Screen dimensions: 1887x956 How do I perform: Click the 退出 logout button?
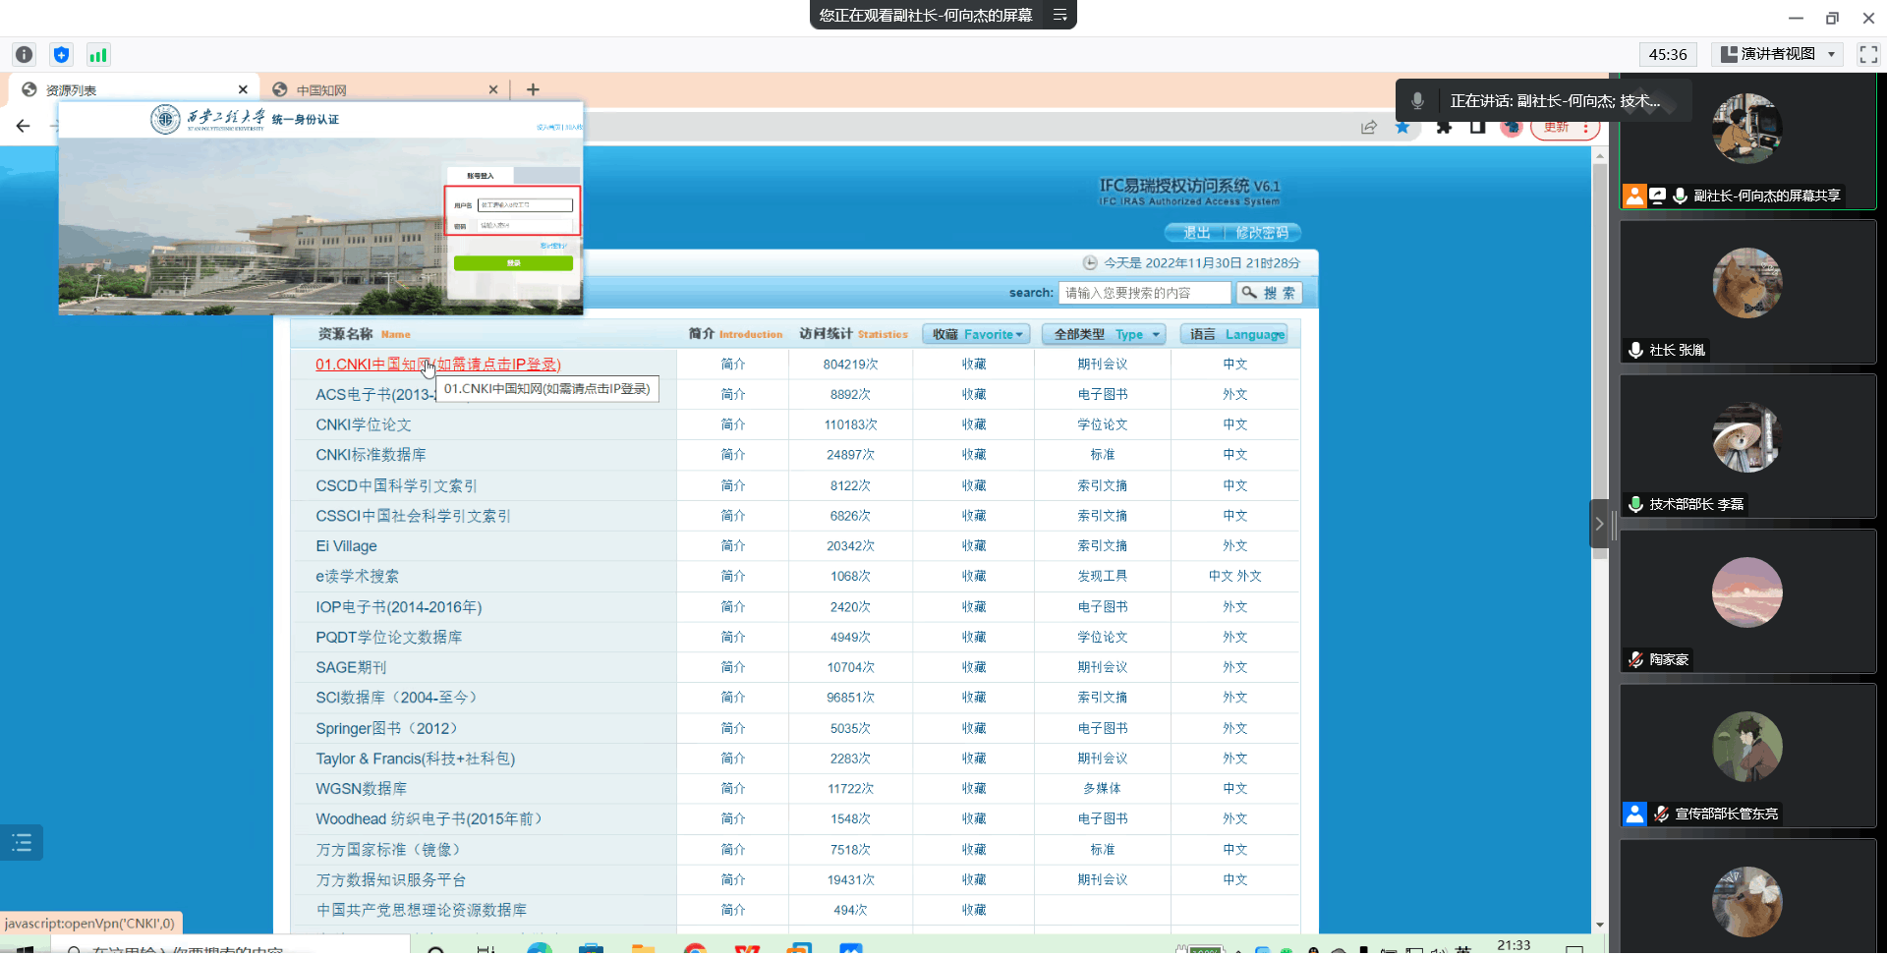point(1196,233)
